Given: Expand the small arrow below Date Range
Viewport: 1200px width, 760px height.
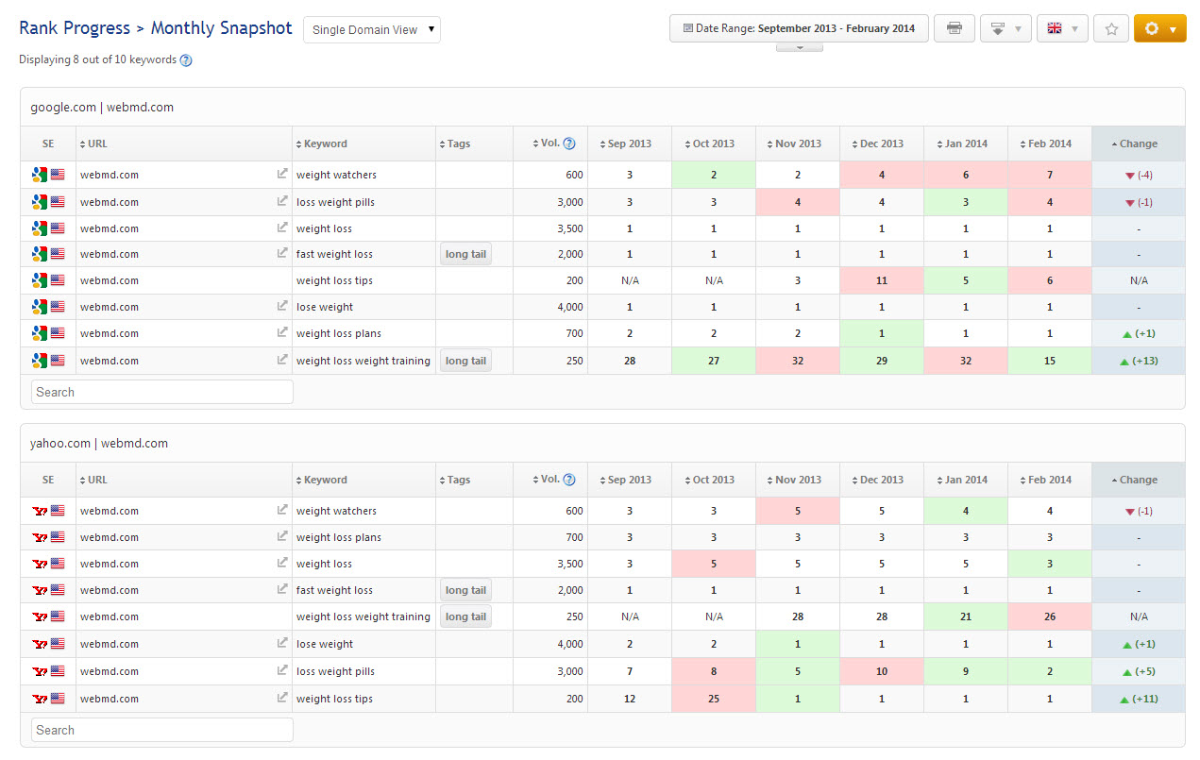Looking at the screenshot, I should tap(799, 47).
